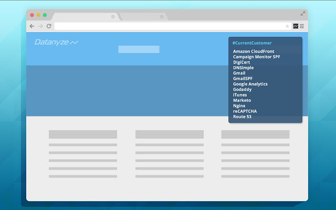Select the GmailSPF entry
The image size is (336, 210).
click(243, 79)
